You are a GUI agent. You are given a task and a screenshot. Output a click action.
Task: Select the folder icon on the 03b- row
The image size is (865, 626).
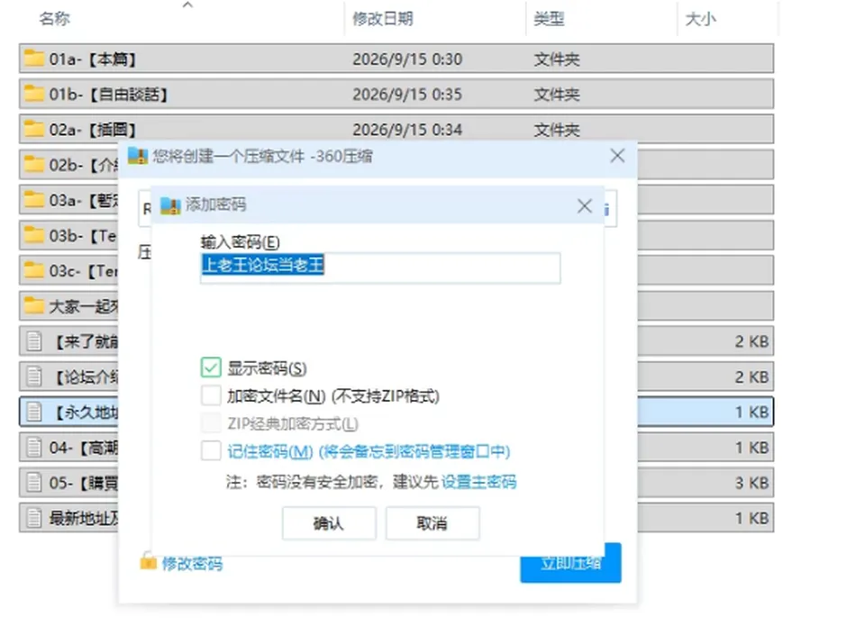(33, 234)
